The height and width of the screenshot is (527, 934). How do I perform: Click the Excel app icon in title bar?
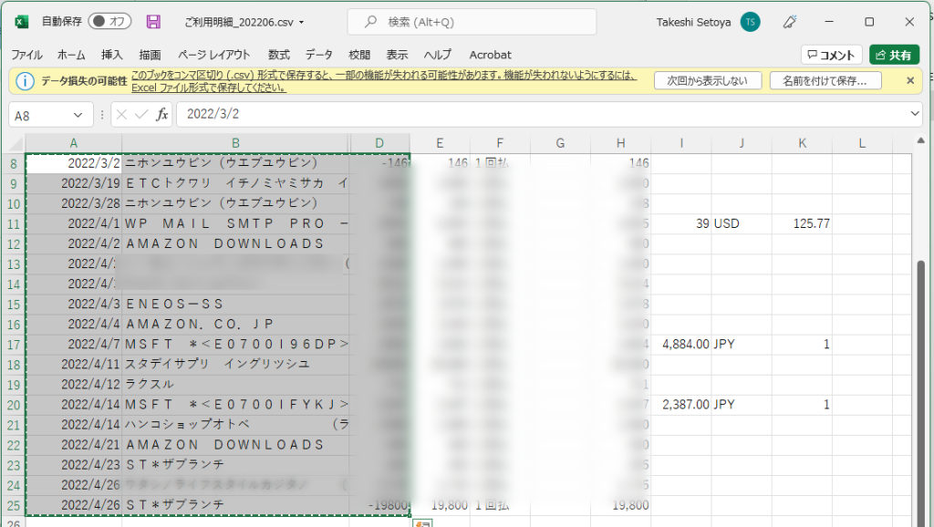(22, 22)
